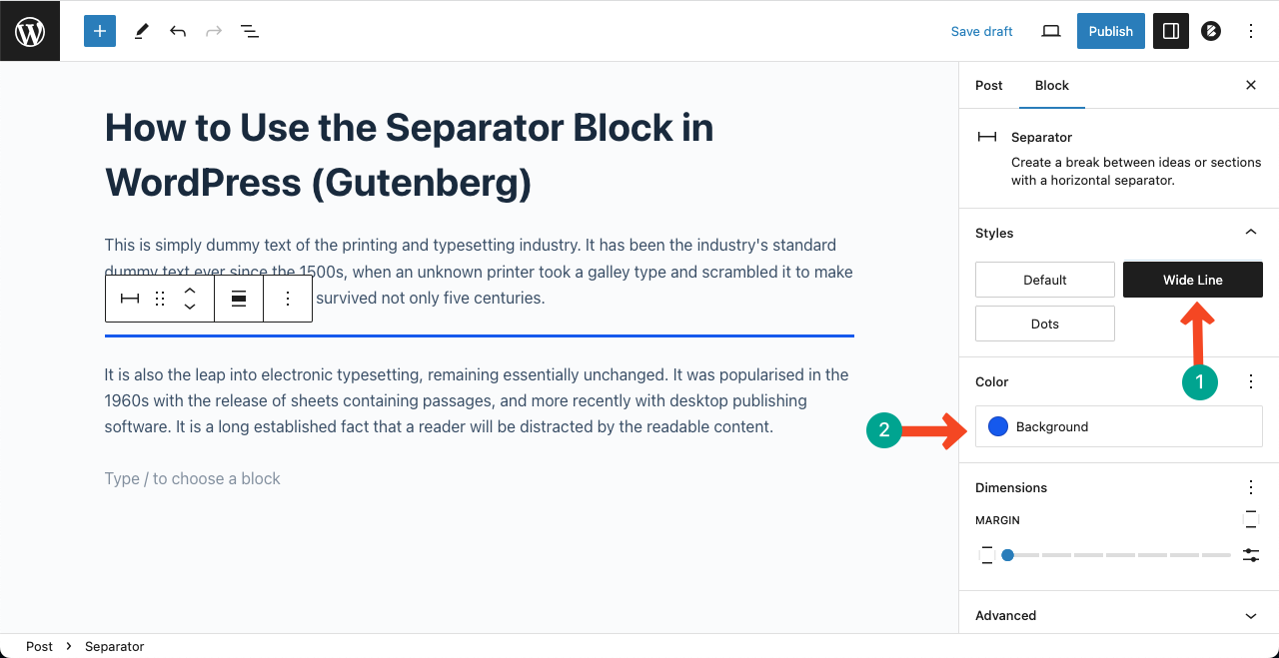Switch to the Post tab
The width and height of the screenshot is (1279, 658).
click(x=988, y=85)
